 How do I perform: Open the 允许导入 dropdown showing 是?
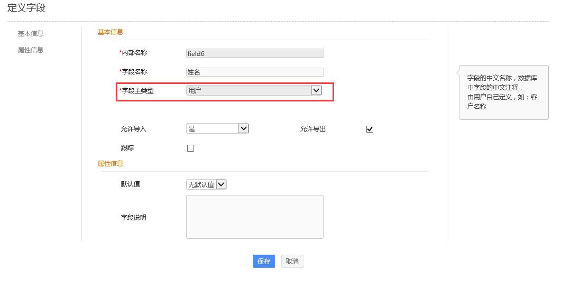pos(217,128)
